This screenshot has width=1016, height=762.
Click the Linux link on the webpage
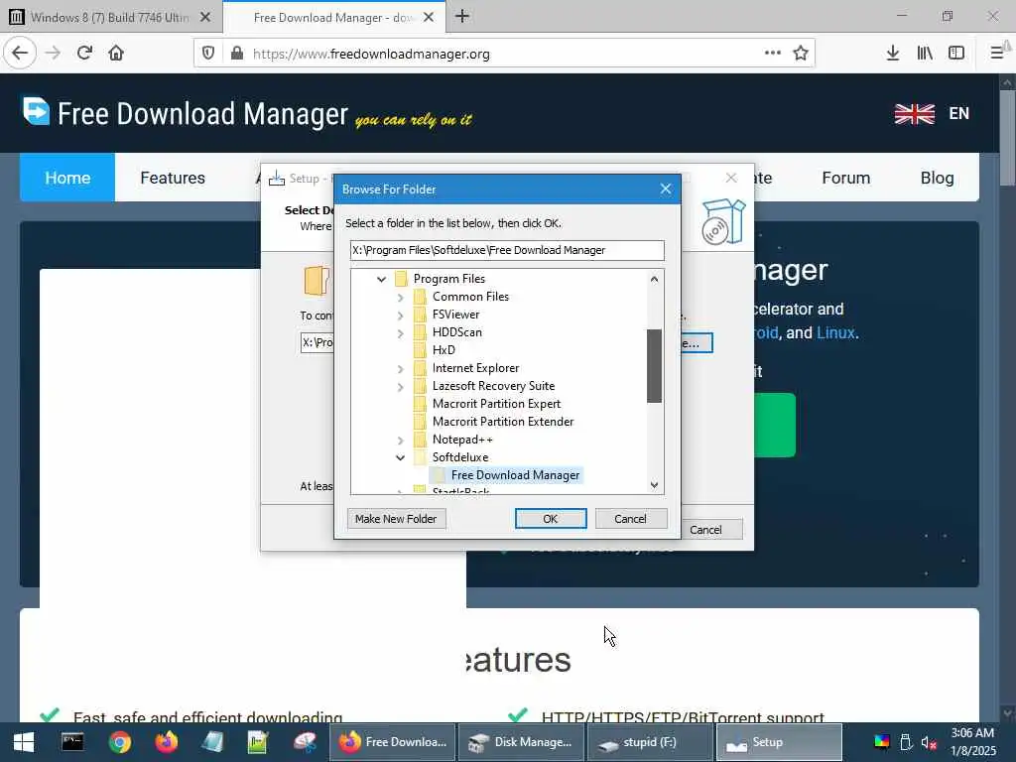tap(835, 332)
